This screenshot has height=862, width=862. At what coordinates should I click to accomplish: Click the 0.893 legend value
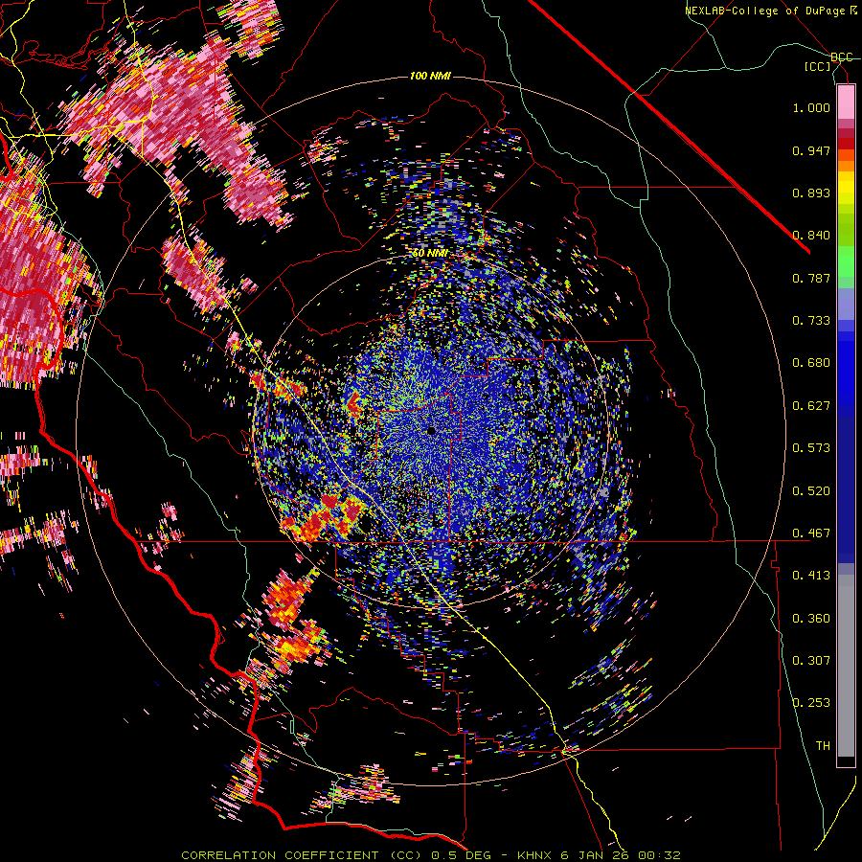coord(811,193)
